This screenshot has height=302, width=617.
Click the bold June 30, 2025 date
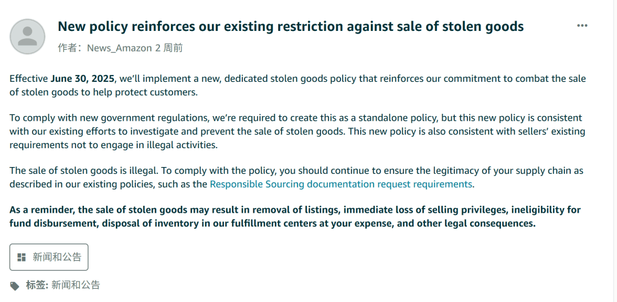(82, 78)
